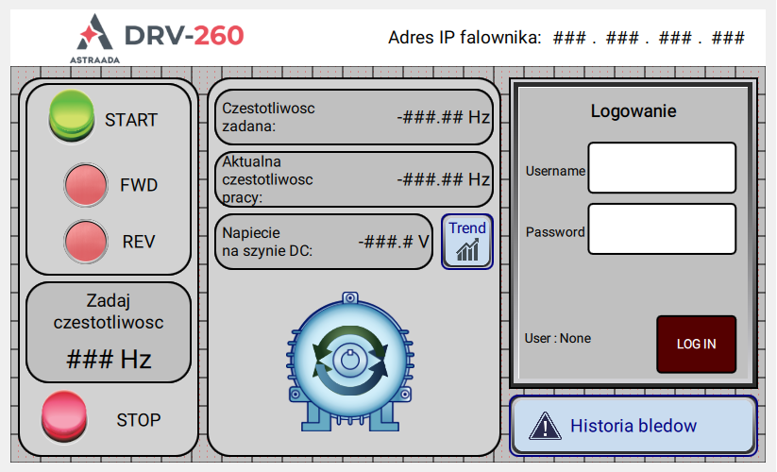
Task: Push the green START button
Action: click(x=72, y=116)
